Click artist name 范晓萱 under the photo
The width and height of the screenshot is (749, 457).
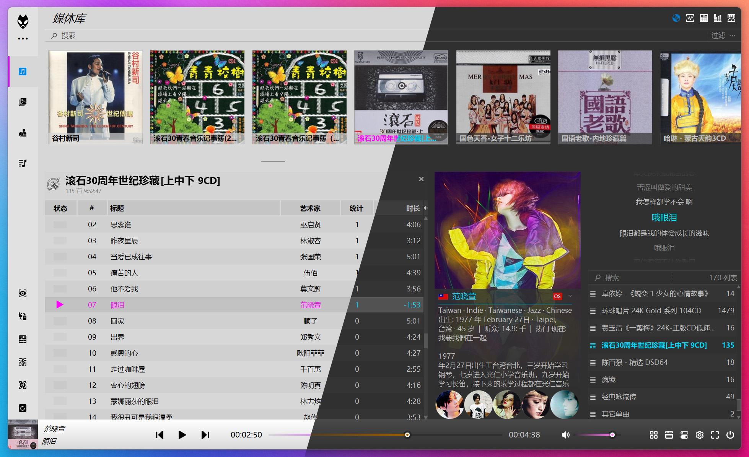point(464,296)
